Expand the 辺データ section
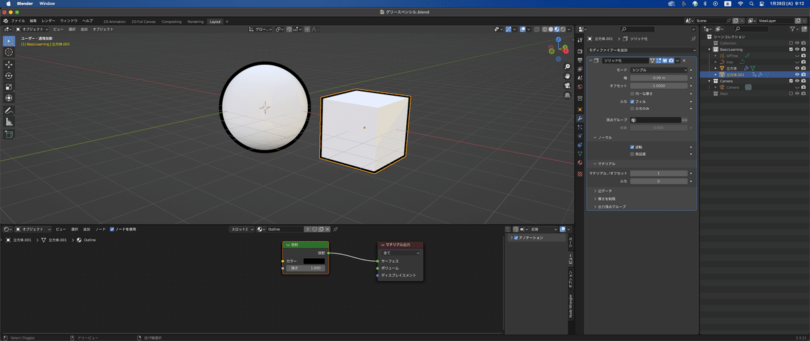810x341 pixels. [603, 191]
